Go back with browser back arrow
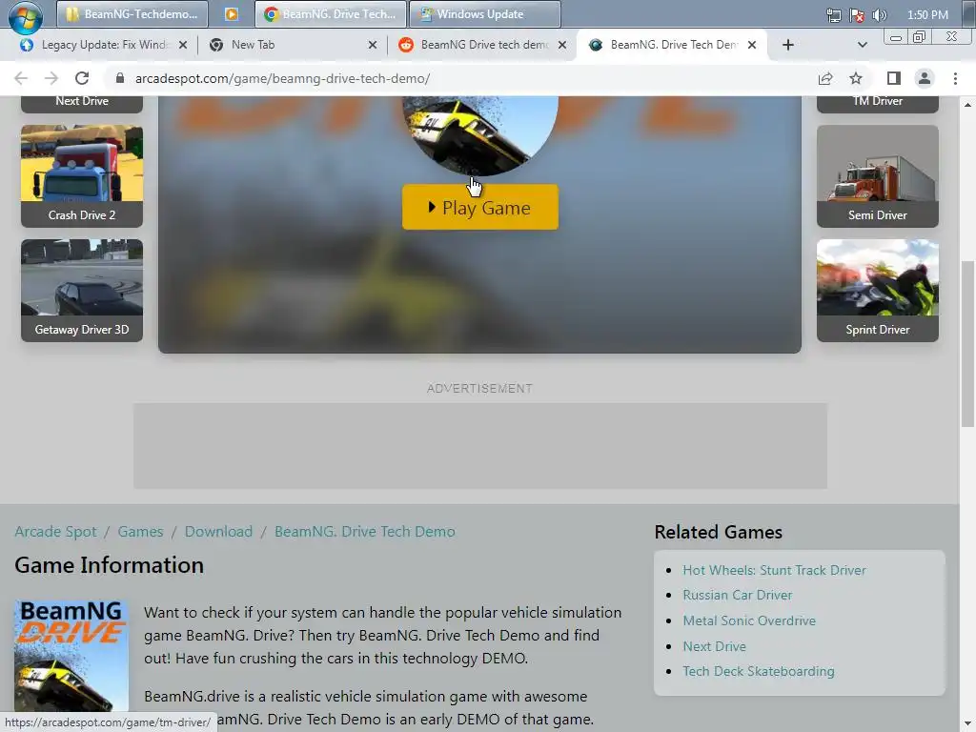 [x=21, y=78]
